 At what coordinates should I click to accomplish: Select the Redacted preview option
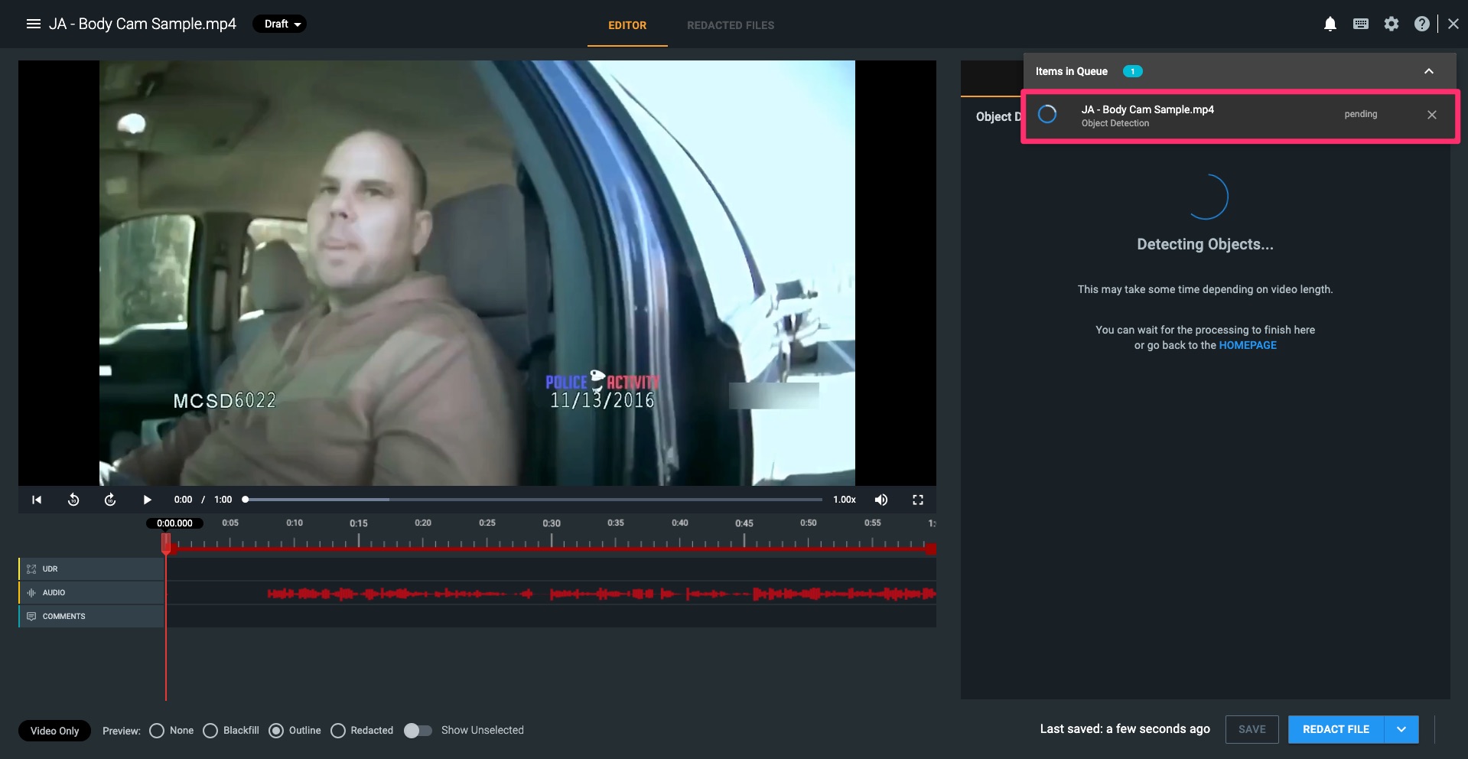338,731
